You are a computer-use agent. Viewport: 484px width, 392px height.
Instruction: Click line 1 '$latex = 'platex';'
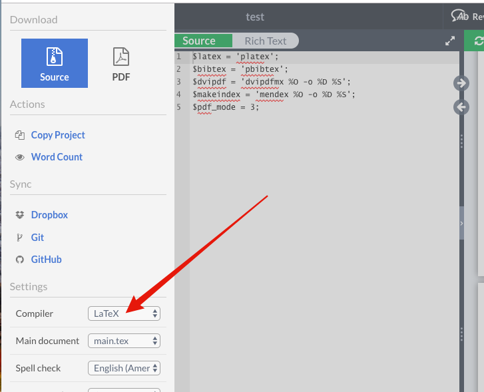[x=235, y=57]
